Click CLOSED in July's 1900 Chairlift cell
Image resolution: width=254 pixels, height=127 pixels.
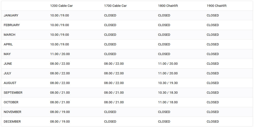click(213, 73)
